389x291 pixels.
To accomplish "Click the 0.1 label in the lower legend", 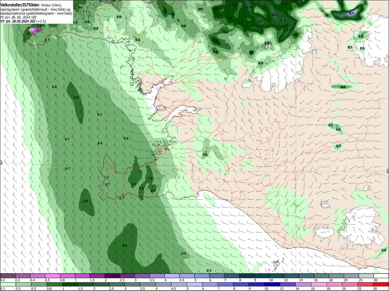I will tap(3, 289).
